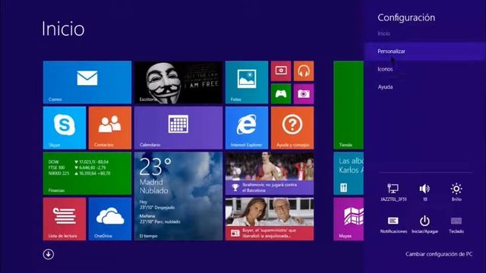Viewport: 486px width, 273px height.
Task: Open Ayuda y consejos tile
Action: (292, 128)
